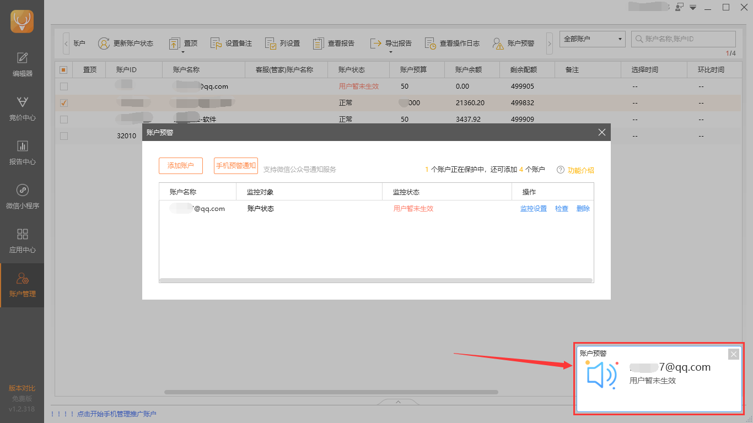Click the main table horizontal scrollbar

click(331, 392)
